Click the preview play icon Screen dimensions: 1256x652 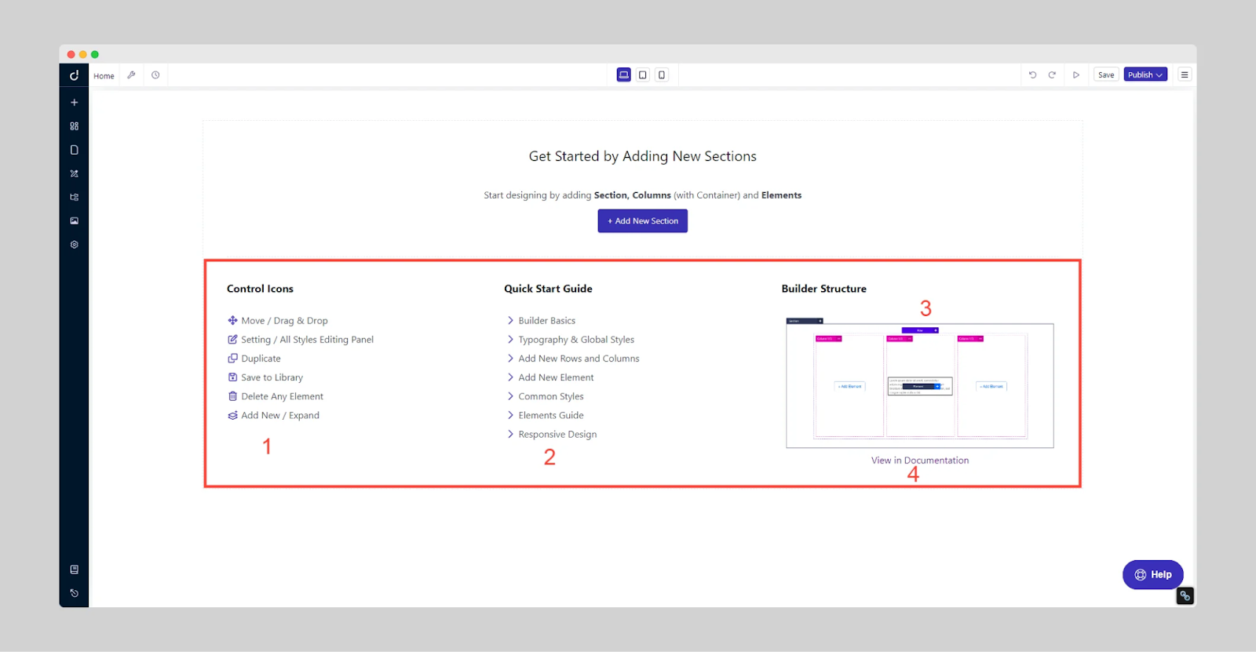point(1076,75)
